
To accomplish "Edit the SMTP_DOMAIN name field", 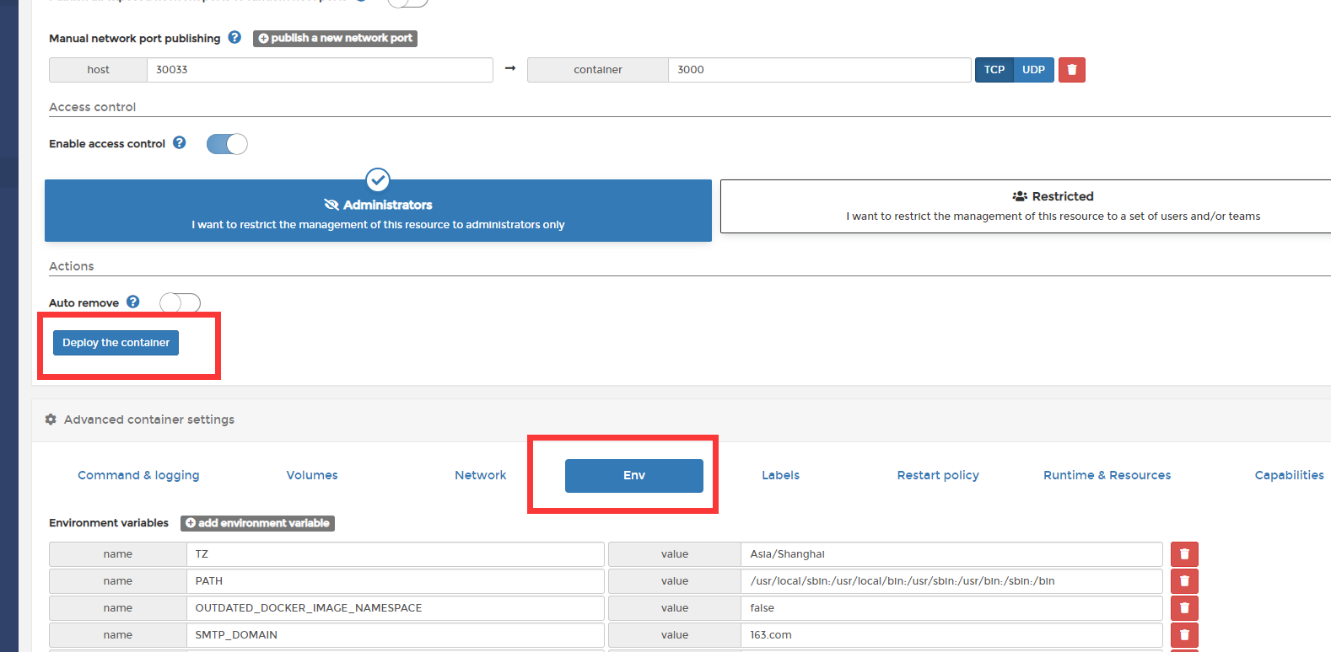I will coord(395,635).
